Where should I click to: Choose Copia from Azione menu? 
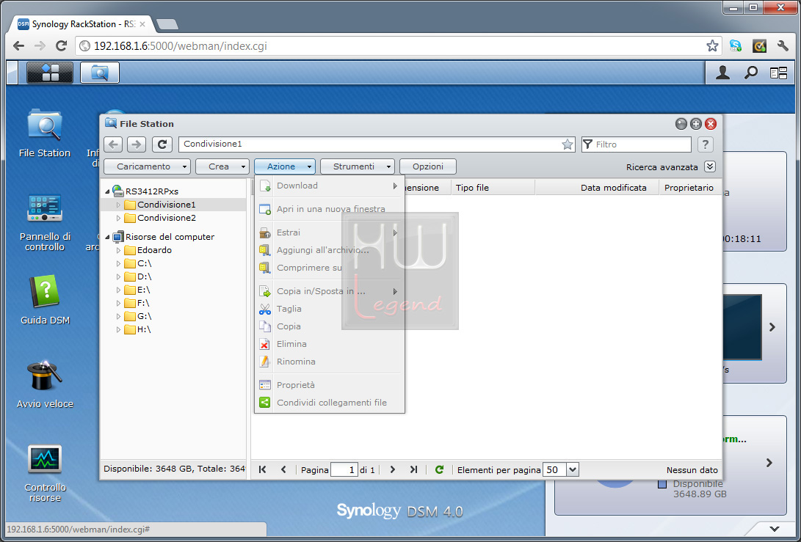click(x=330, y=326)
